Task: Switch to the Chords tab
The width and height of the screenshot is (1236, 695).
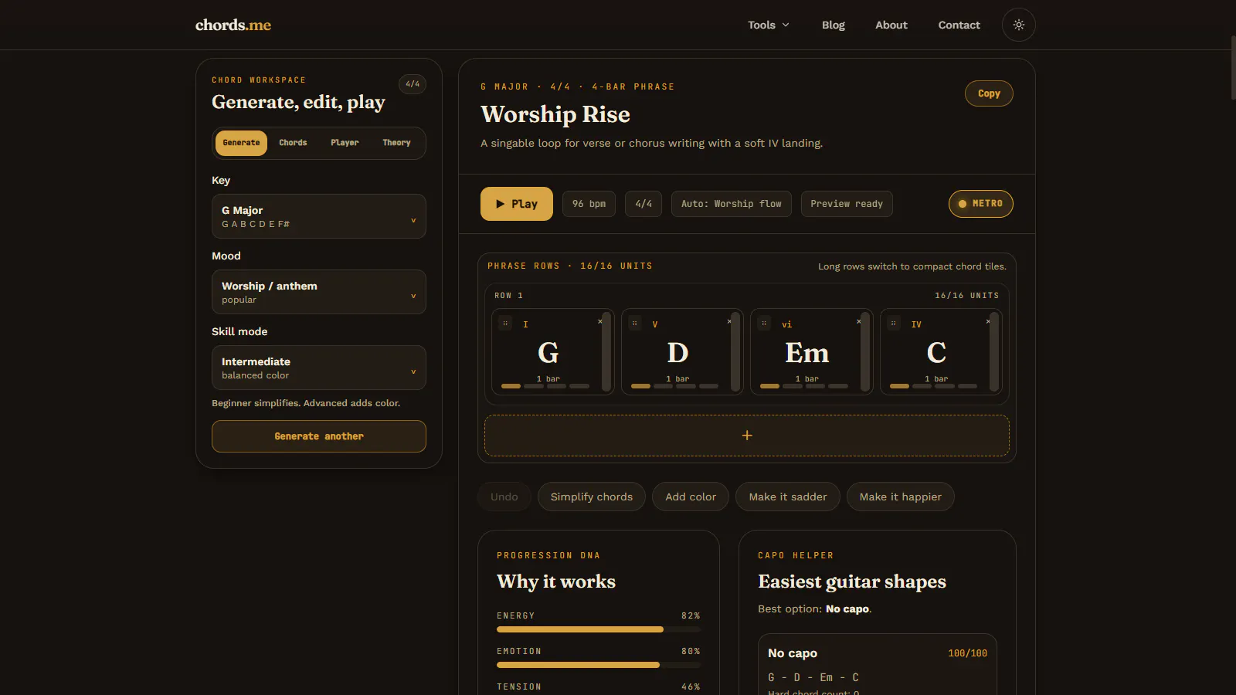Action: click(x=293, y=143)
